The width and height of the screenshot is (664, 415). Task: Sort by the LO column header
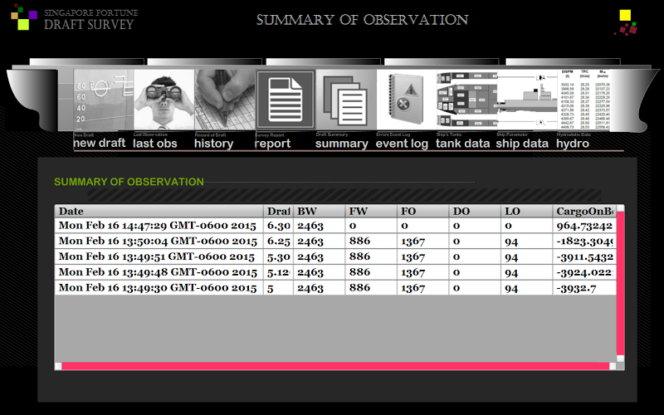(x=527, y=212)
